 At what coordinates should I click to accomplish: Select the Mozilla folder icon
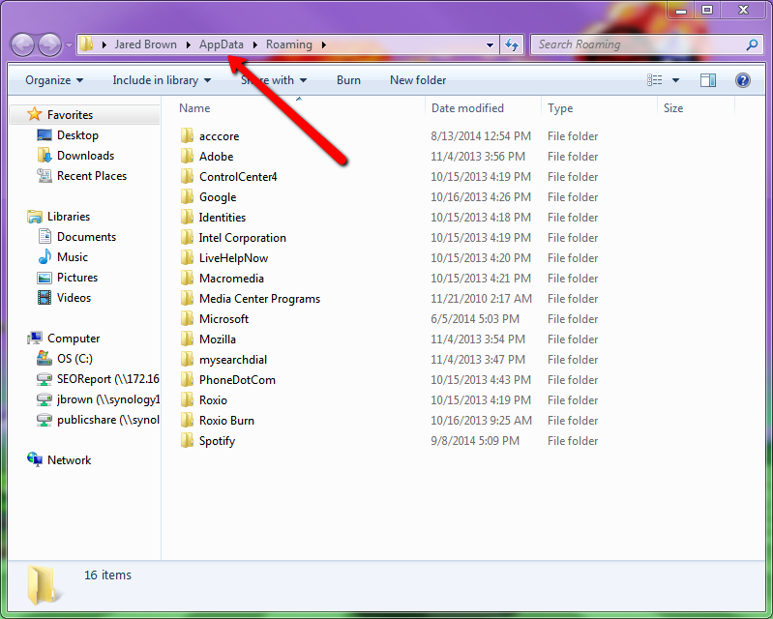tap(187, 339)
